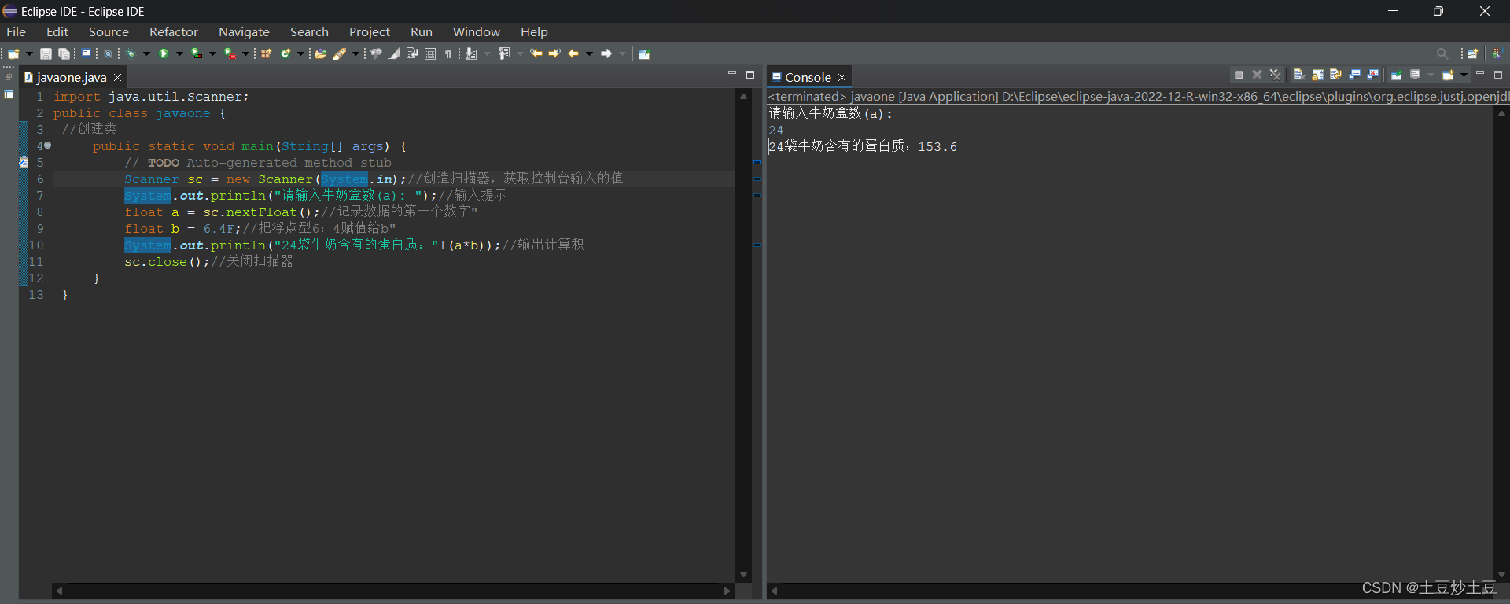Click Display Selected Console icon

(x=1415, y=75)
